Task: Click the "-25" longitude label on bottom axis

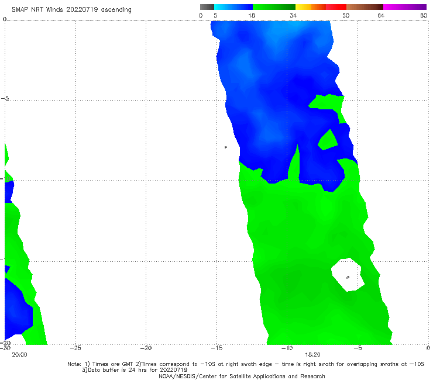Action: (x=75, y=348)
